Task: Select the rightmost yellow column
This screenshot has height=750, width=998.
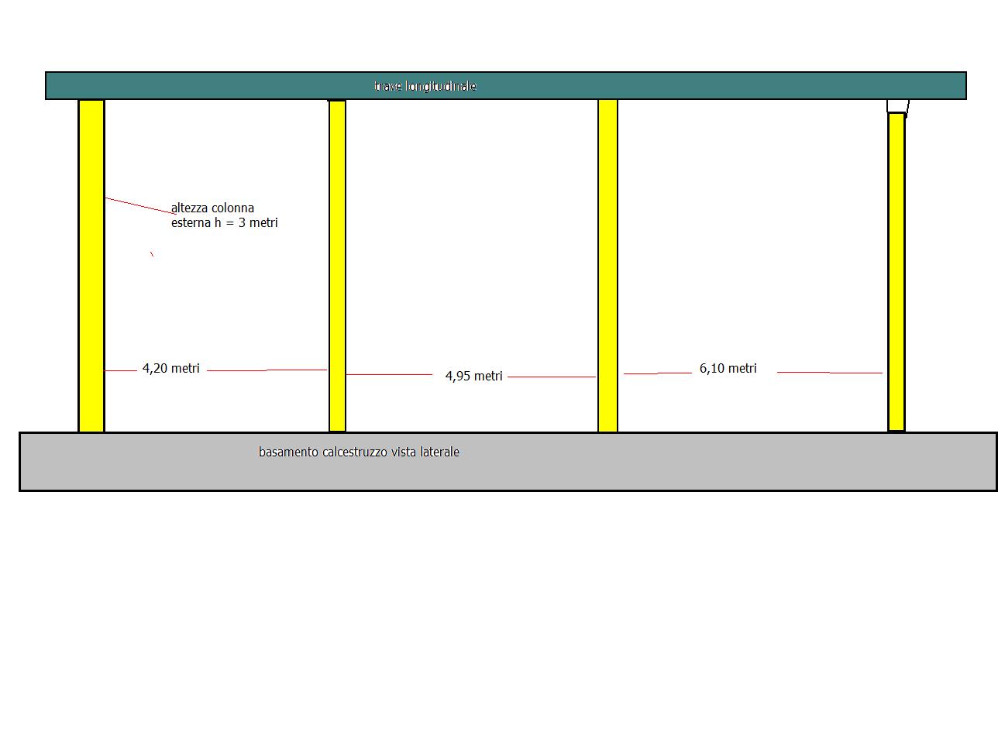Action: [896, 271]
